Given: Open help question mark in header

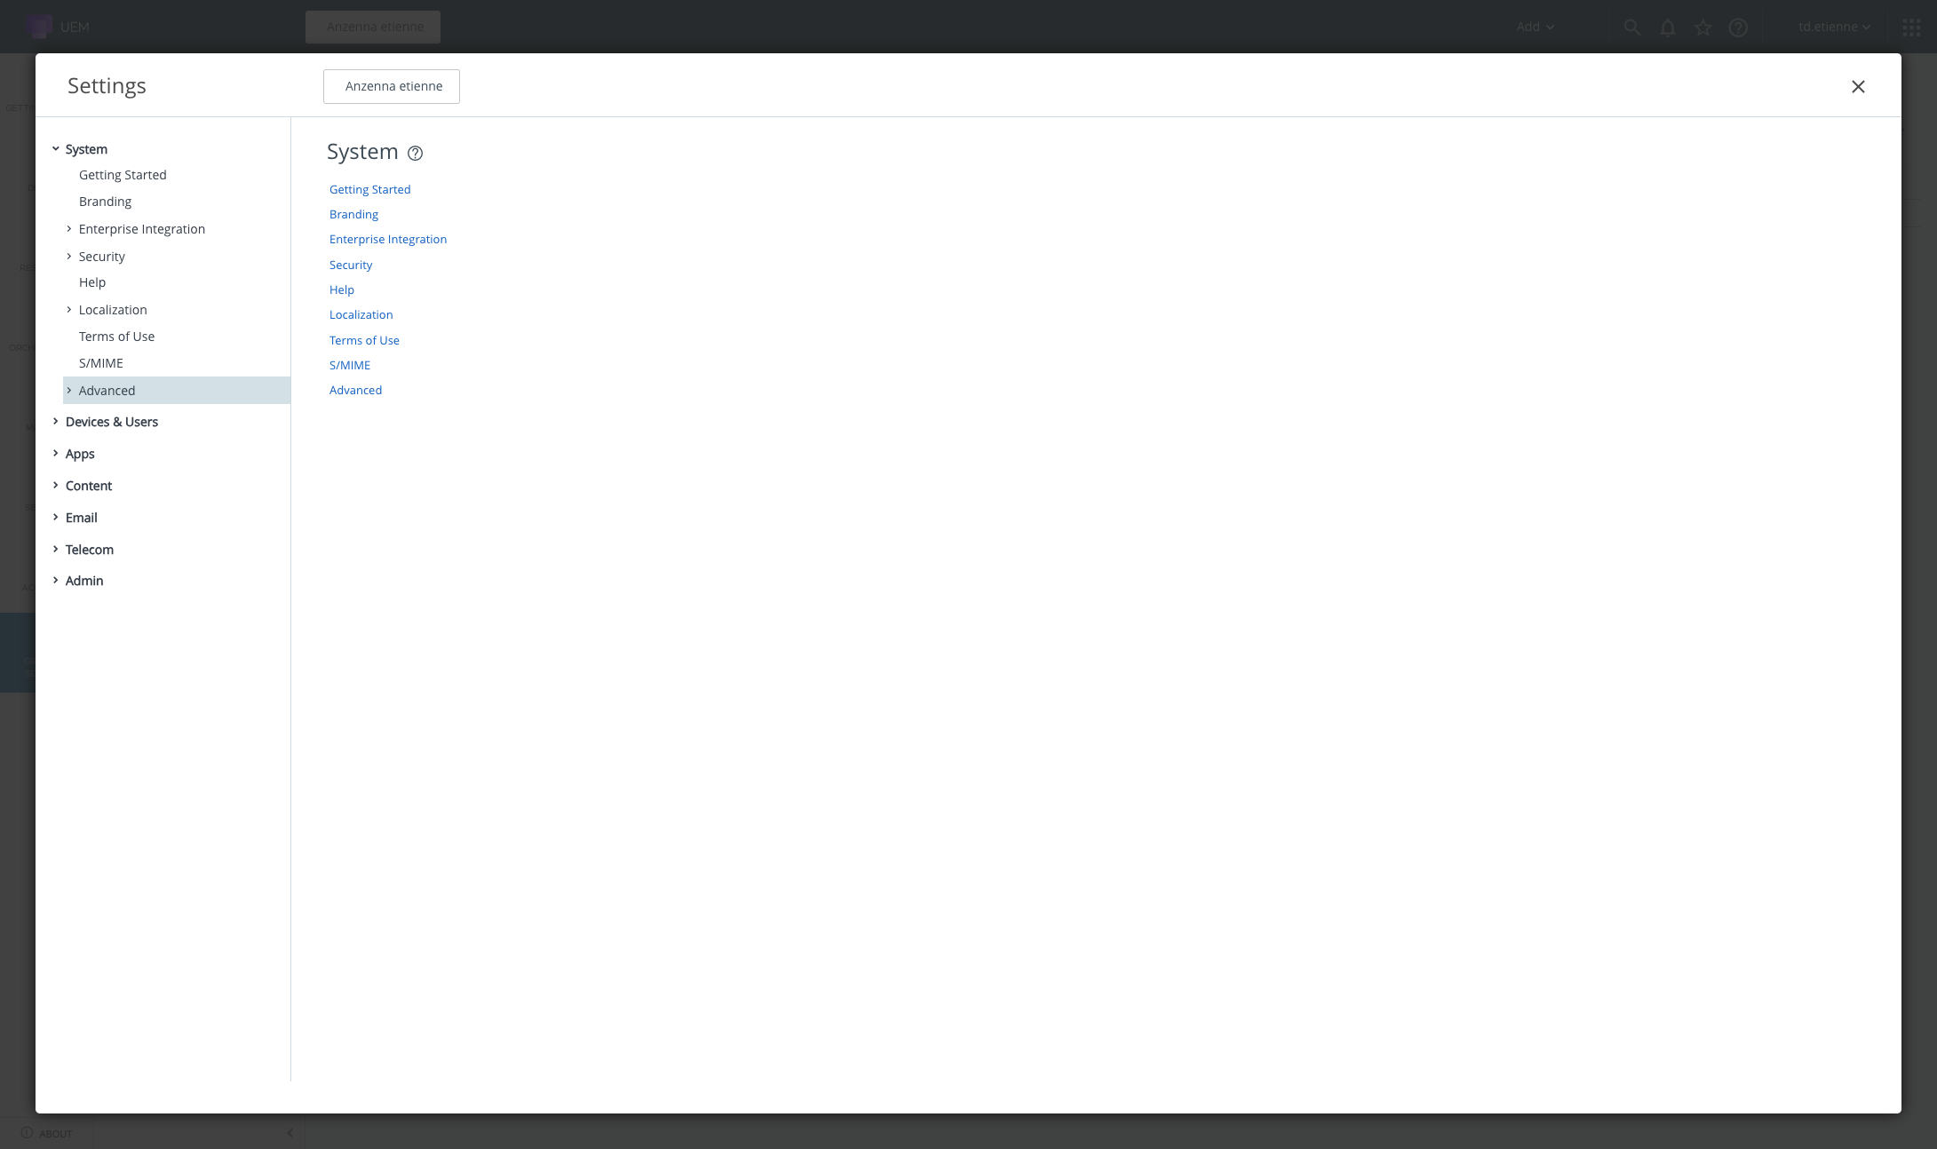Looking at the screenshot, I should (x=1738, y=28).
